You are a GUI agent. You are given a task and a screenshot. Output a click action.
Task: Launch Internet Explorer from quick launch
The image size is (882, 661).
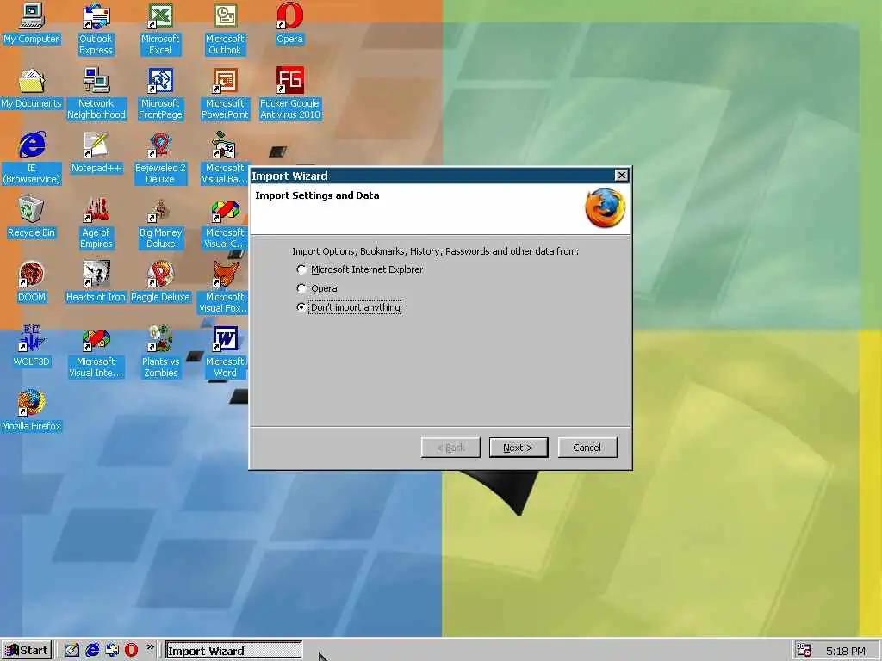click(x=91, y=651)
